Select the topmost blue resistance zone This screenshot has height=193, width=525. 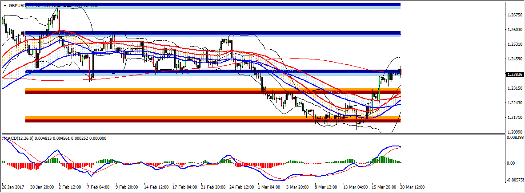tap(213, 6)
